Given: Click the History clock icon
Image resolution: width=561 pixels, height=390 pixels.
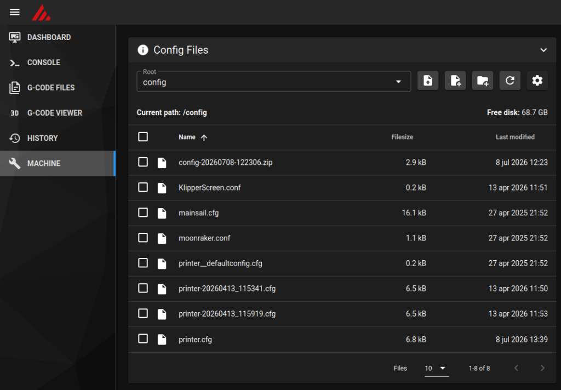Looking at the screenshot, I should tap(15, 138).
